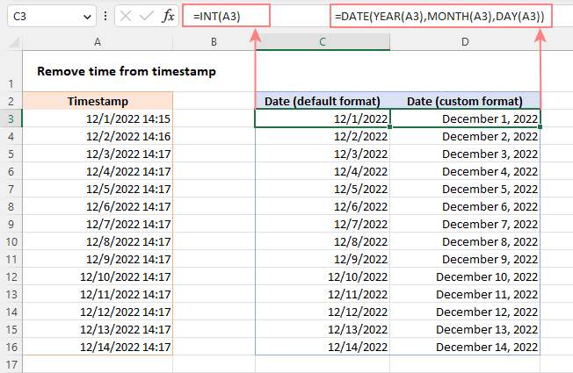Select the "Date (custom format)" header cell

click(465, 101)
